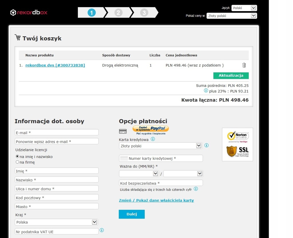
Task: Remove rekordbox dvs with trash icon
Action: (x=244, y=65)
